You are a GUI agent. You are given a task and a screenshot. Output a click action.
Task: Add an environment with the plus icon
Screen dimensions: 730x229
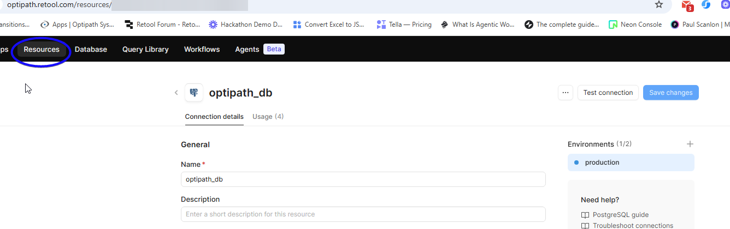point(690,144)
